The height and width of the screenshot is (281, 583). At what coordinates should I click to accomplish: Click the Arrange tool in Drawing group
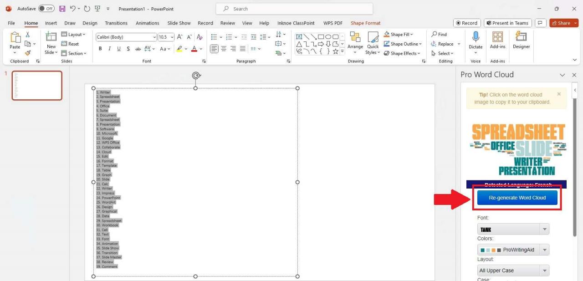click(355, 43)
